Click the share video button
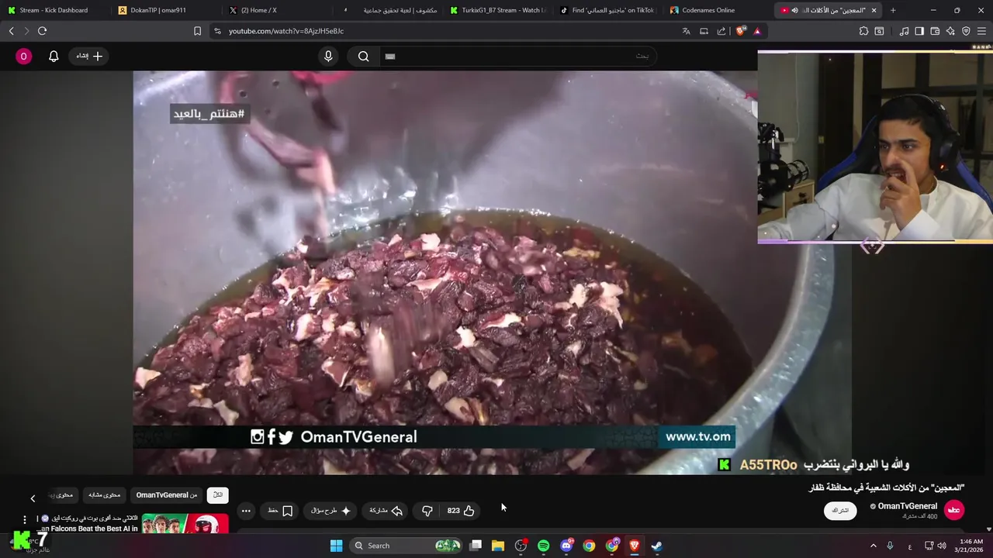Viewport: 993px width, 558px height. coord(386,511)
